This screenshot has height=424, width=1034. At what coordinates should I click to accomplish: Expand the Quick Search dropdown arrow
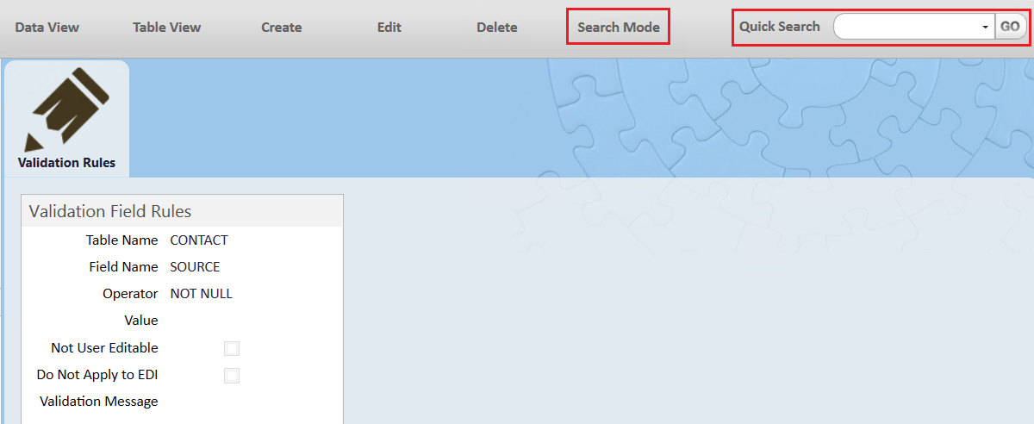986,28
